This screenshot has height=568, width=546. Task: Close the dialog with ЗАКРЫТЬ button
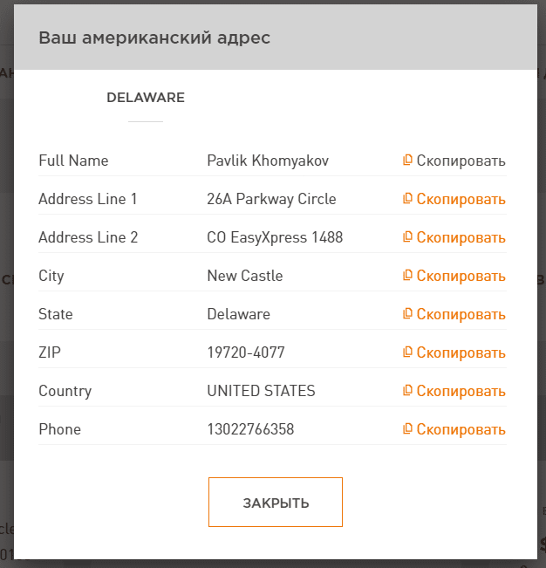coord(276,502)
